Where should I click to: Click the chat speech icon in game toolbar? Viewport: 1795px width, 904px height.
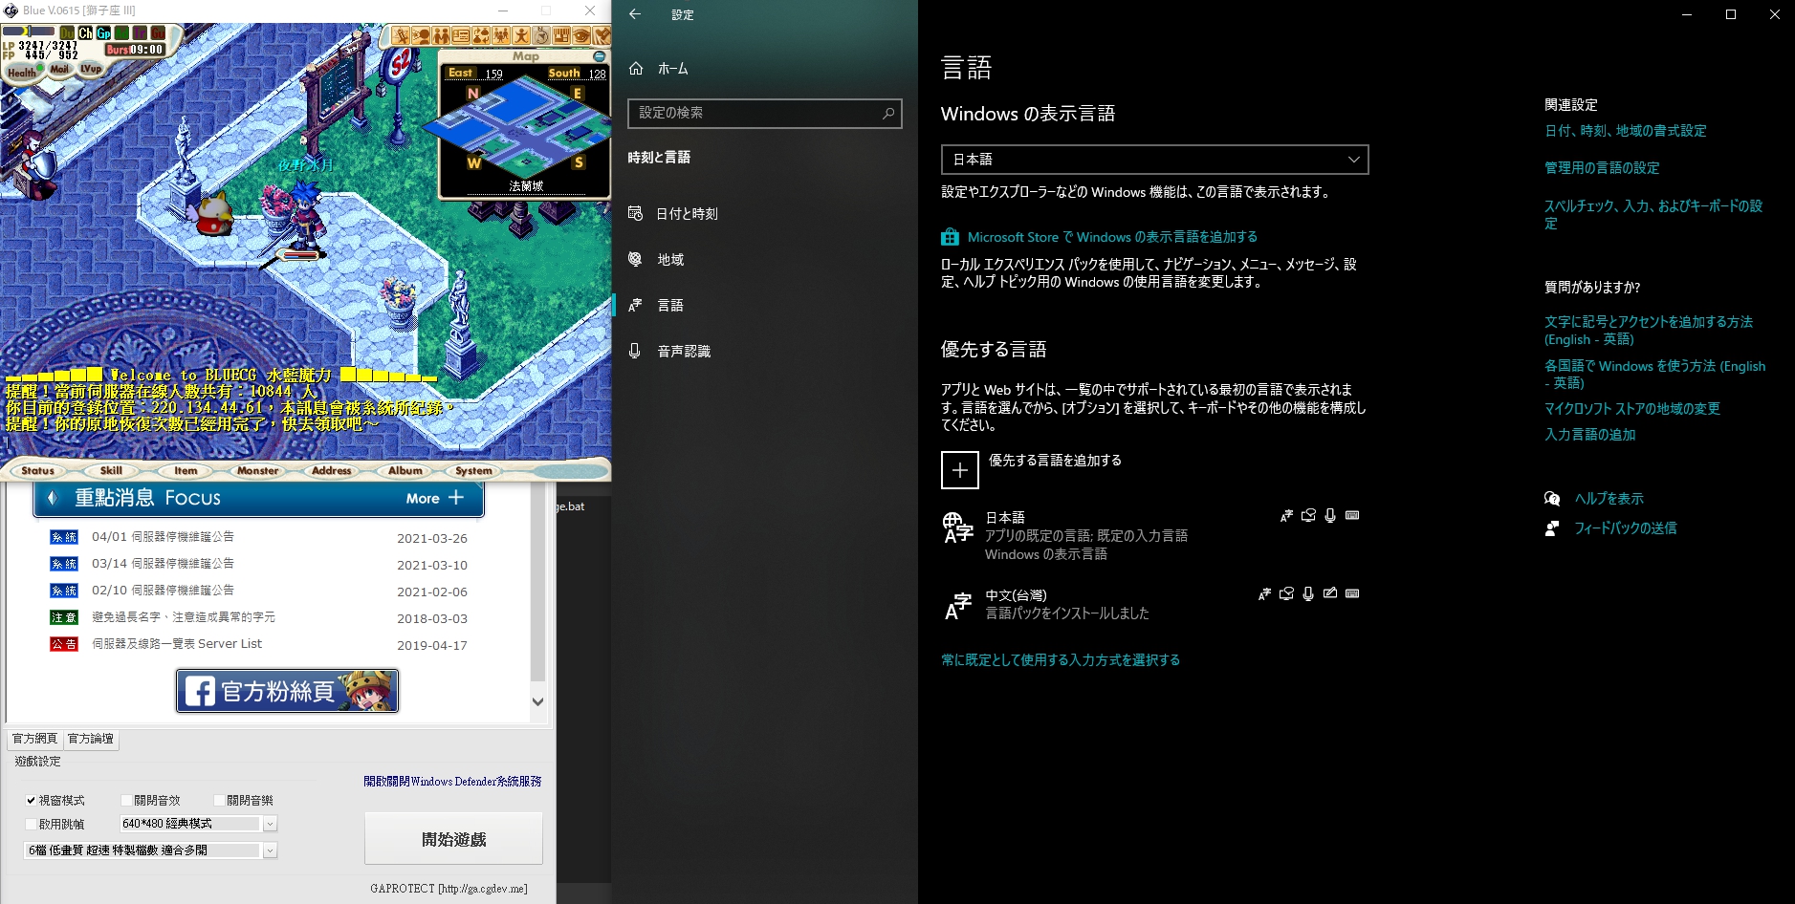421,35
